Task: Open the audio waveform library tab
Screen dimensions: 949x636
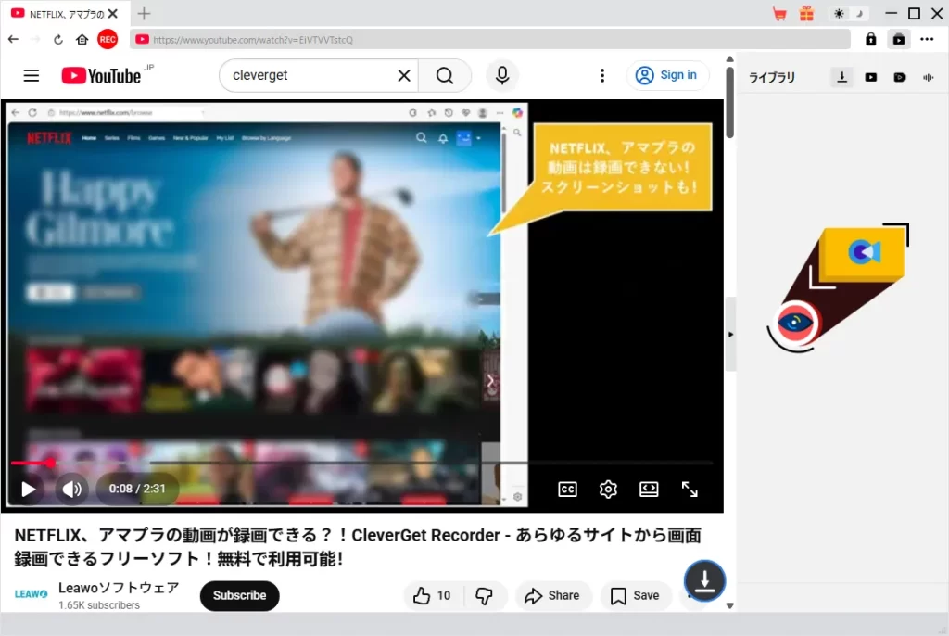Action: tap(928, 77)
